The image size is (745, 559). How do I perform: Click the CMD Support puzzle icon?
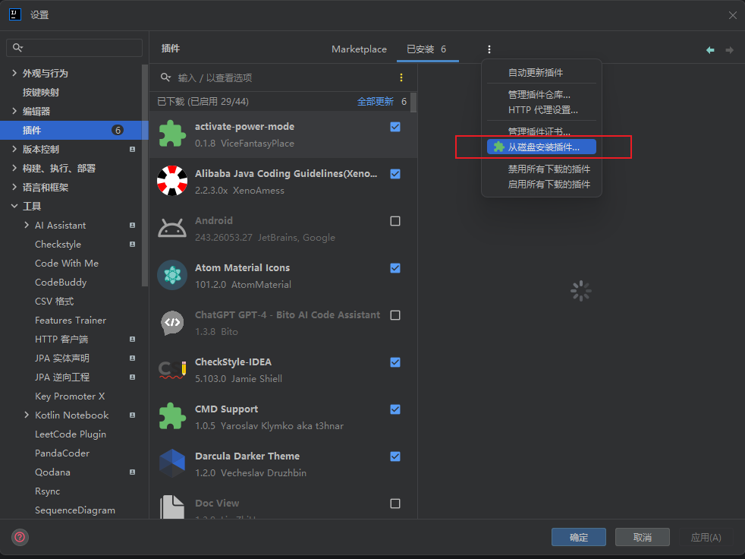point(172,416)
